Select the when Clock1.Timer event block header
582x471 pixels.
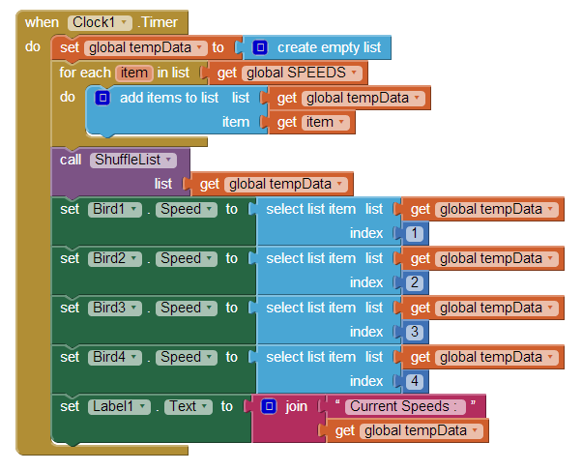[x=41, y=22]
